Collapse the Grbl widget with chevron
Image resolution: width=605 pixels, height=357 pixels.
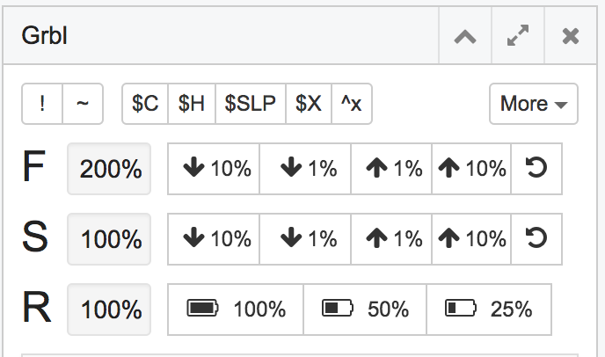click(x=464, y=37)
